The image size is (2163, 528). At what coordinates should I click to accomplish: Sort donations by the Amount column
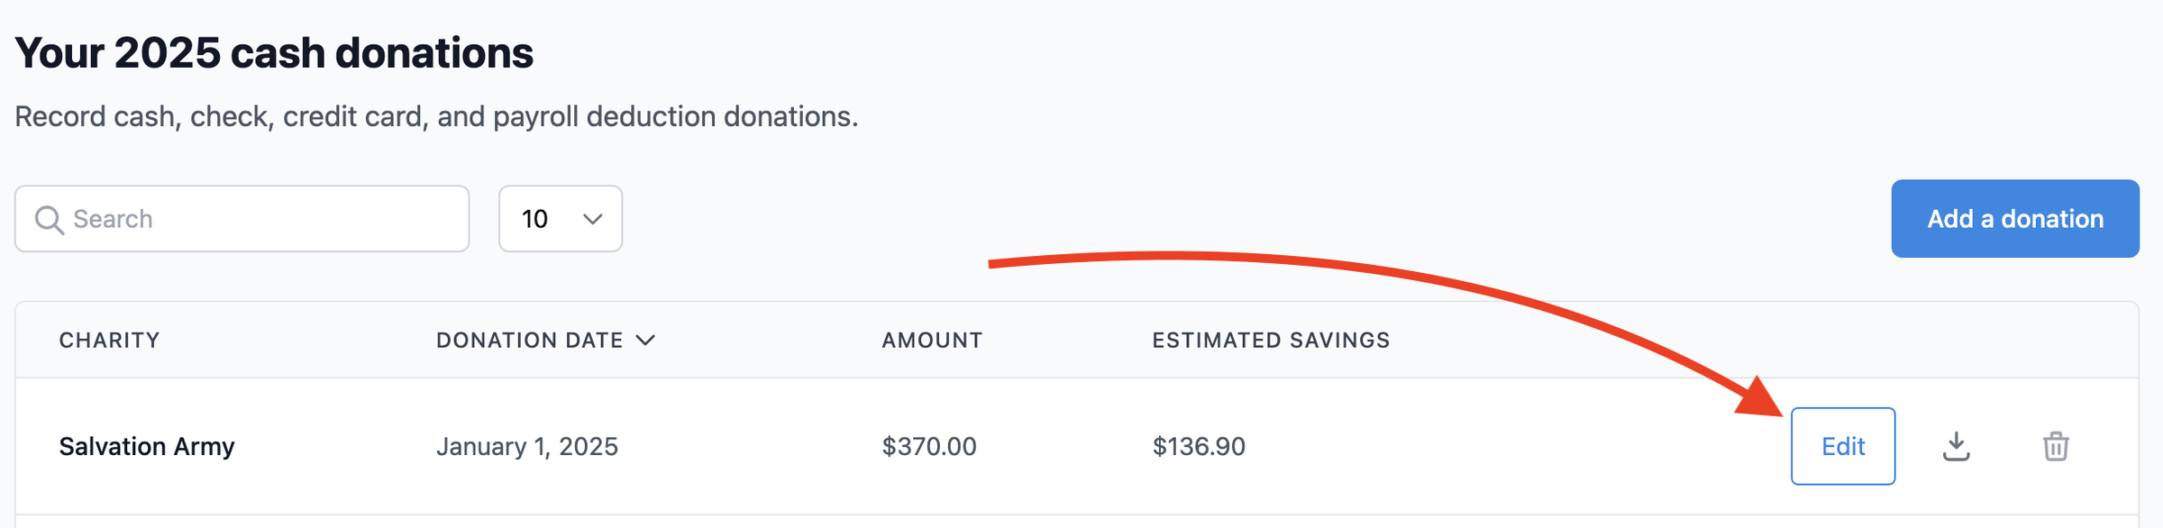click(x=930, y=340)
